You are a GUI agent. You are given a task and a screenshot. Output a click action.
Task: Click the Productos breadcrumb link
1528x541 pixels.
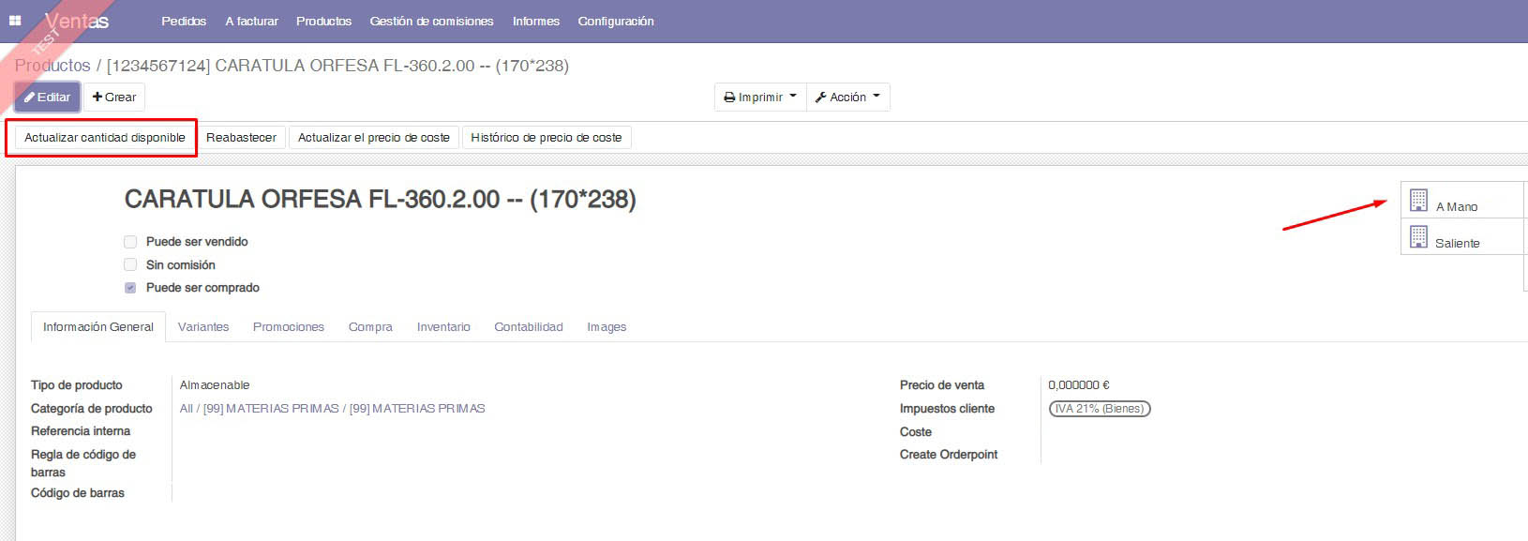52,66
